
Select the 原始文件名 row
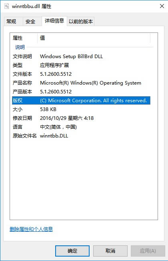[x=81, y=136]
